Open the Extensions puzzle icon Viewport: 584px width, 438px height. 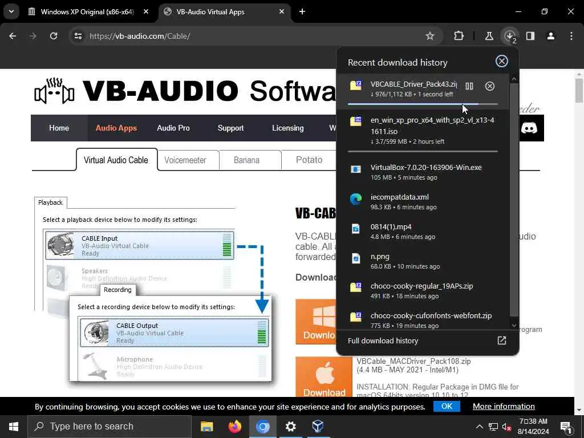coord(459,36)
